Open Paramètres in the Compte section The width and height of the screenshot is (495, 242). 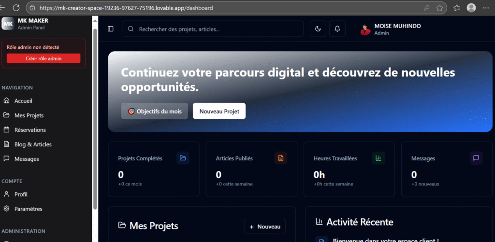point(28,209)
